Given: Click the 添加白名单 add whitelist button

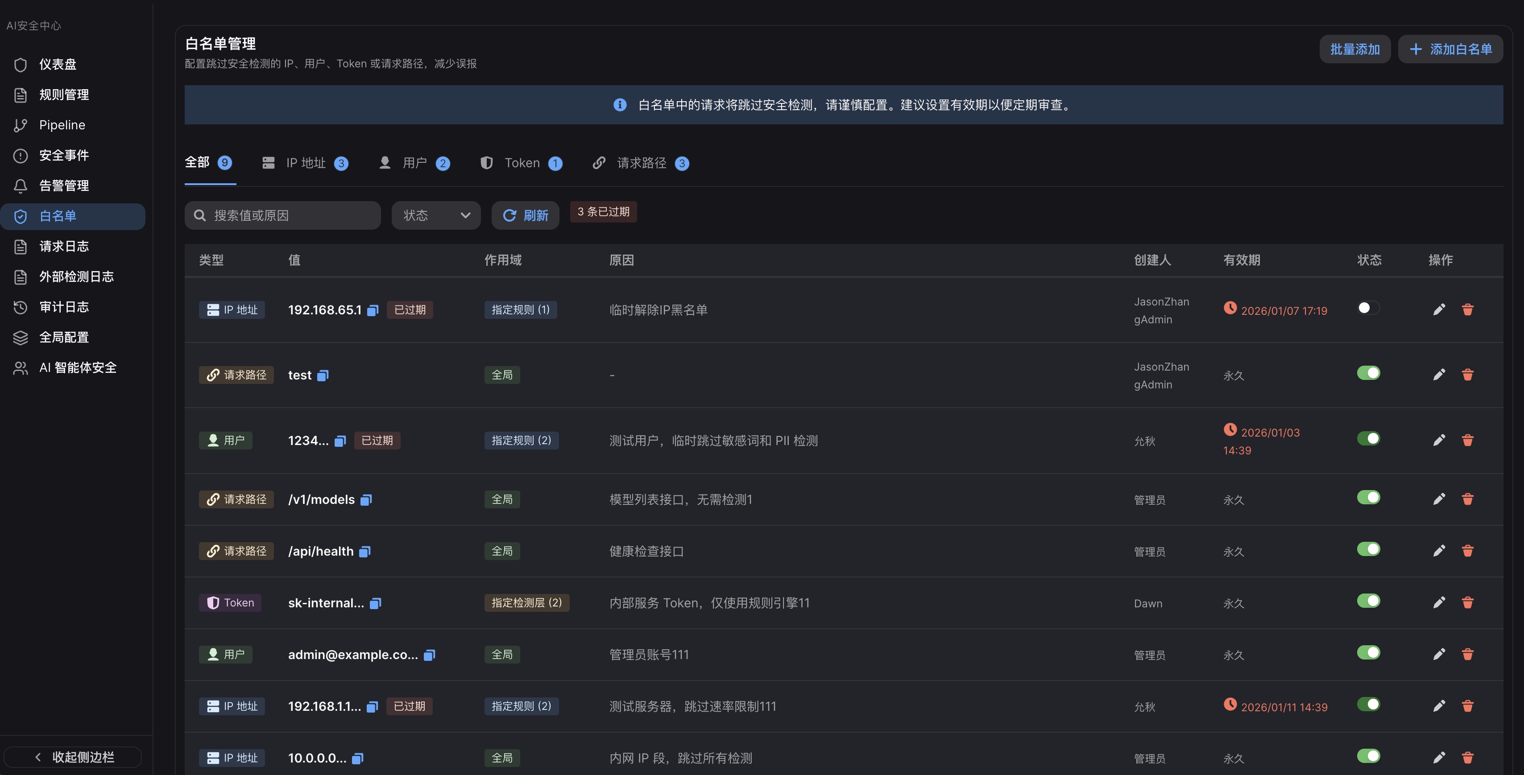Looking at the screenshot, I should (1451, 49).
